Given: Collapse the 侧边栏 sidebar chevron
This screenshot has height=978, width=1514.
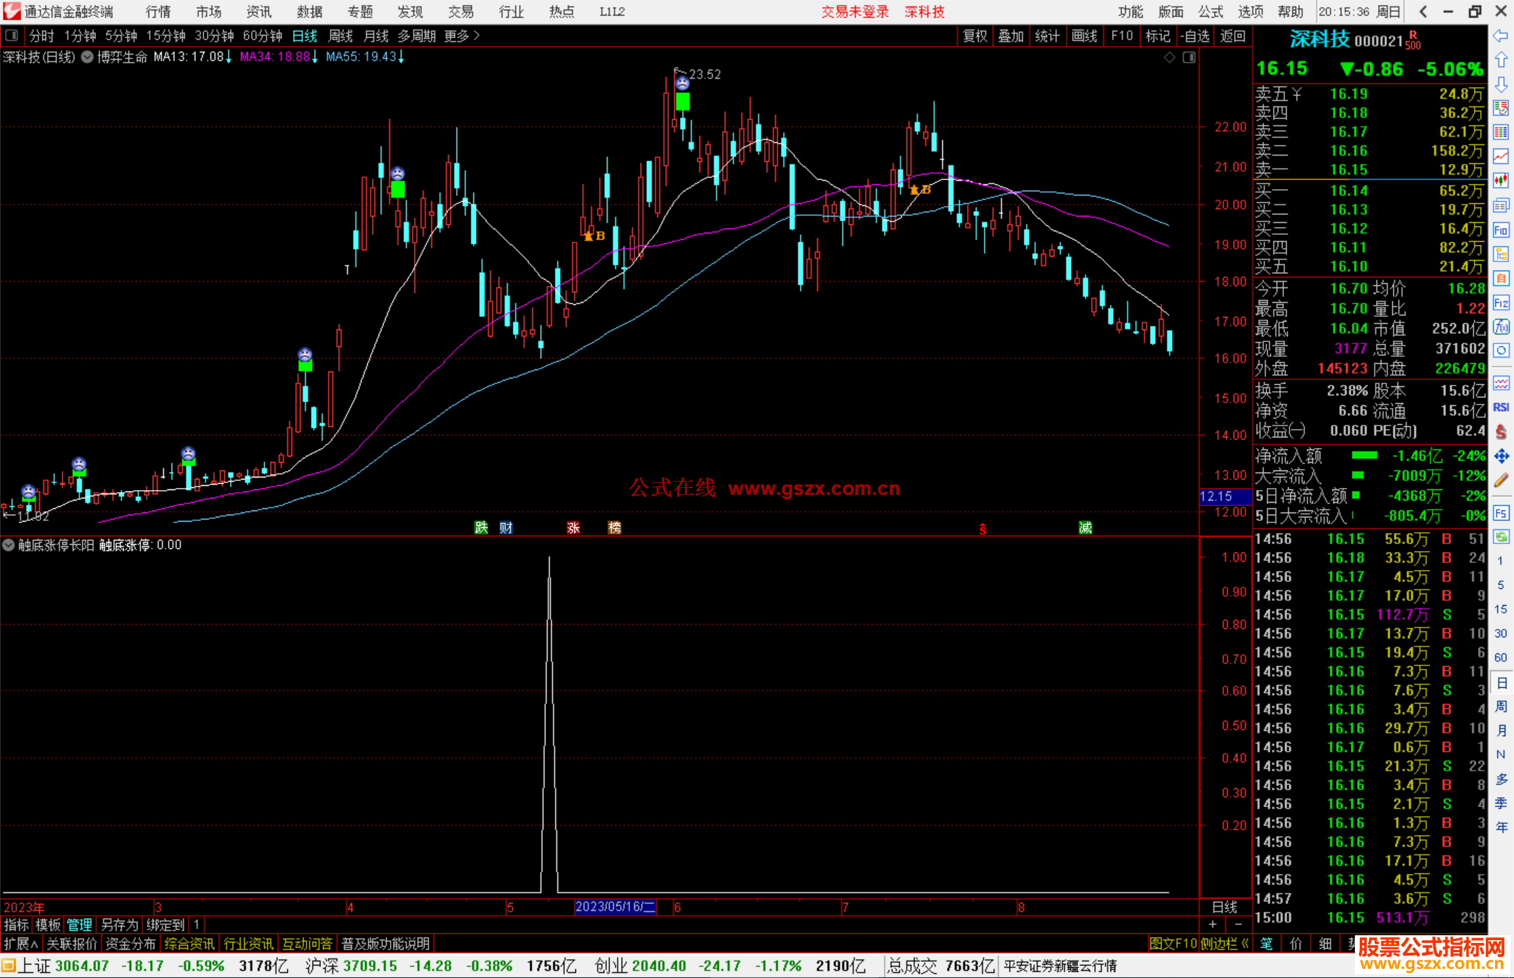Looking at the screenshot, I should [x=1245, y=944].
